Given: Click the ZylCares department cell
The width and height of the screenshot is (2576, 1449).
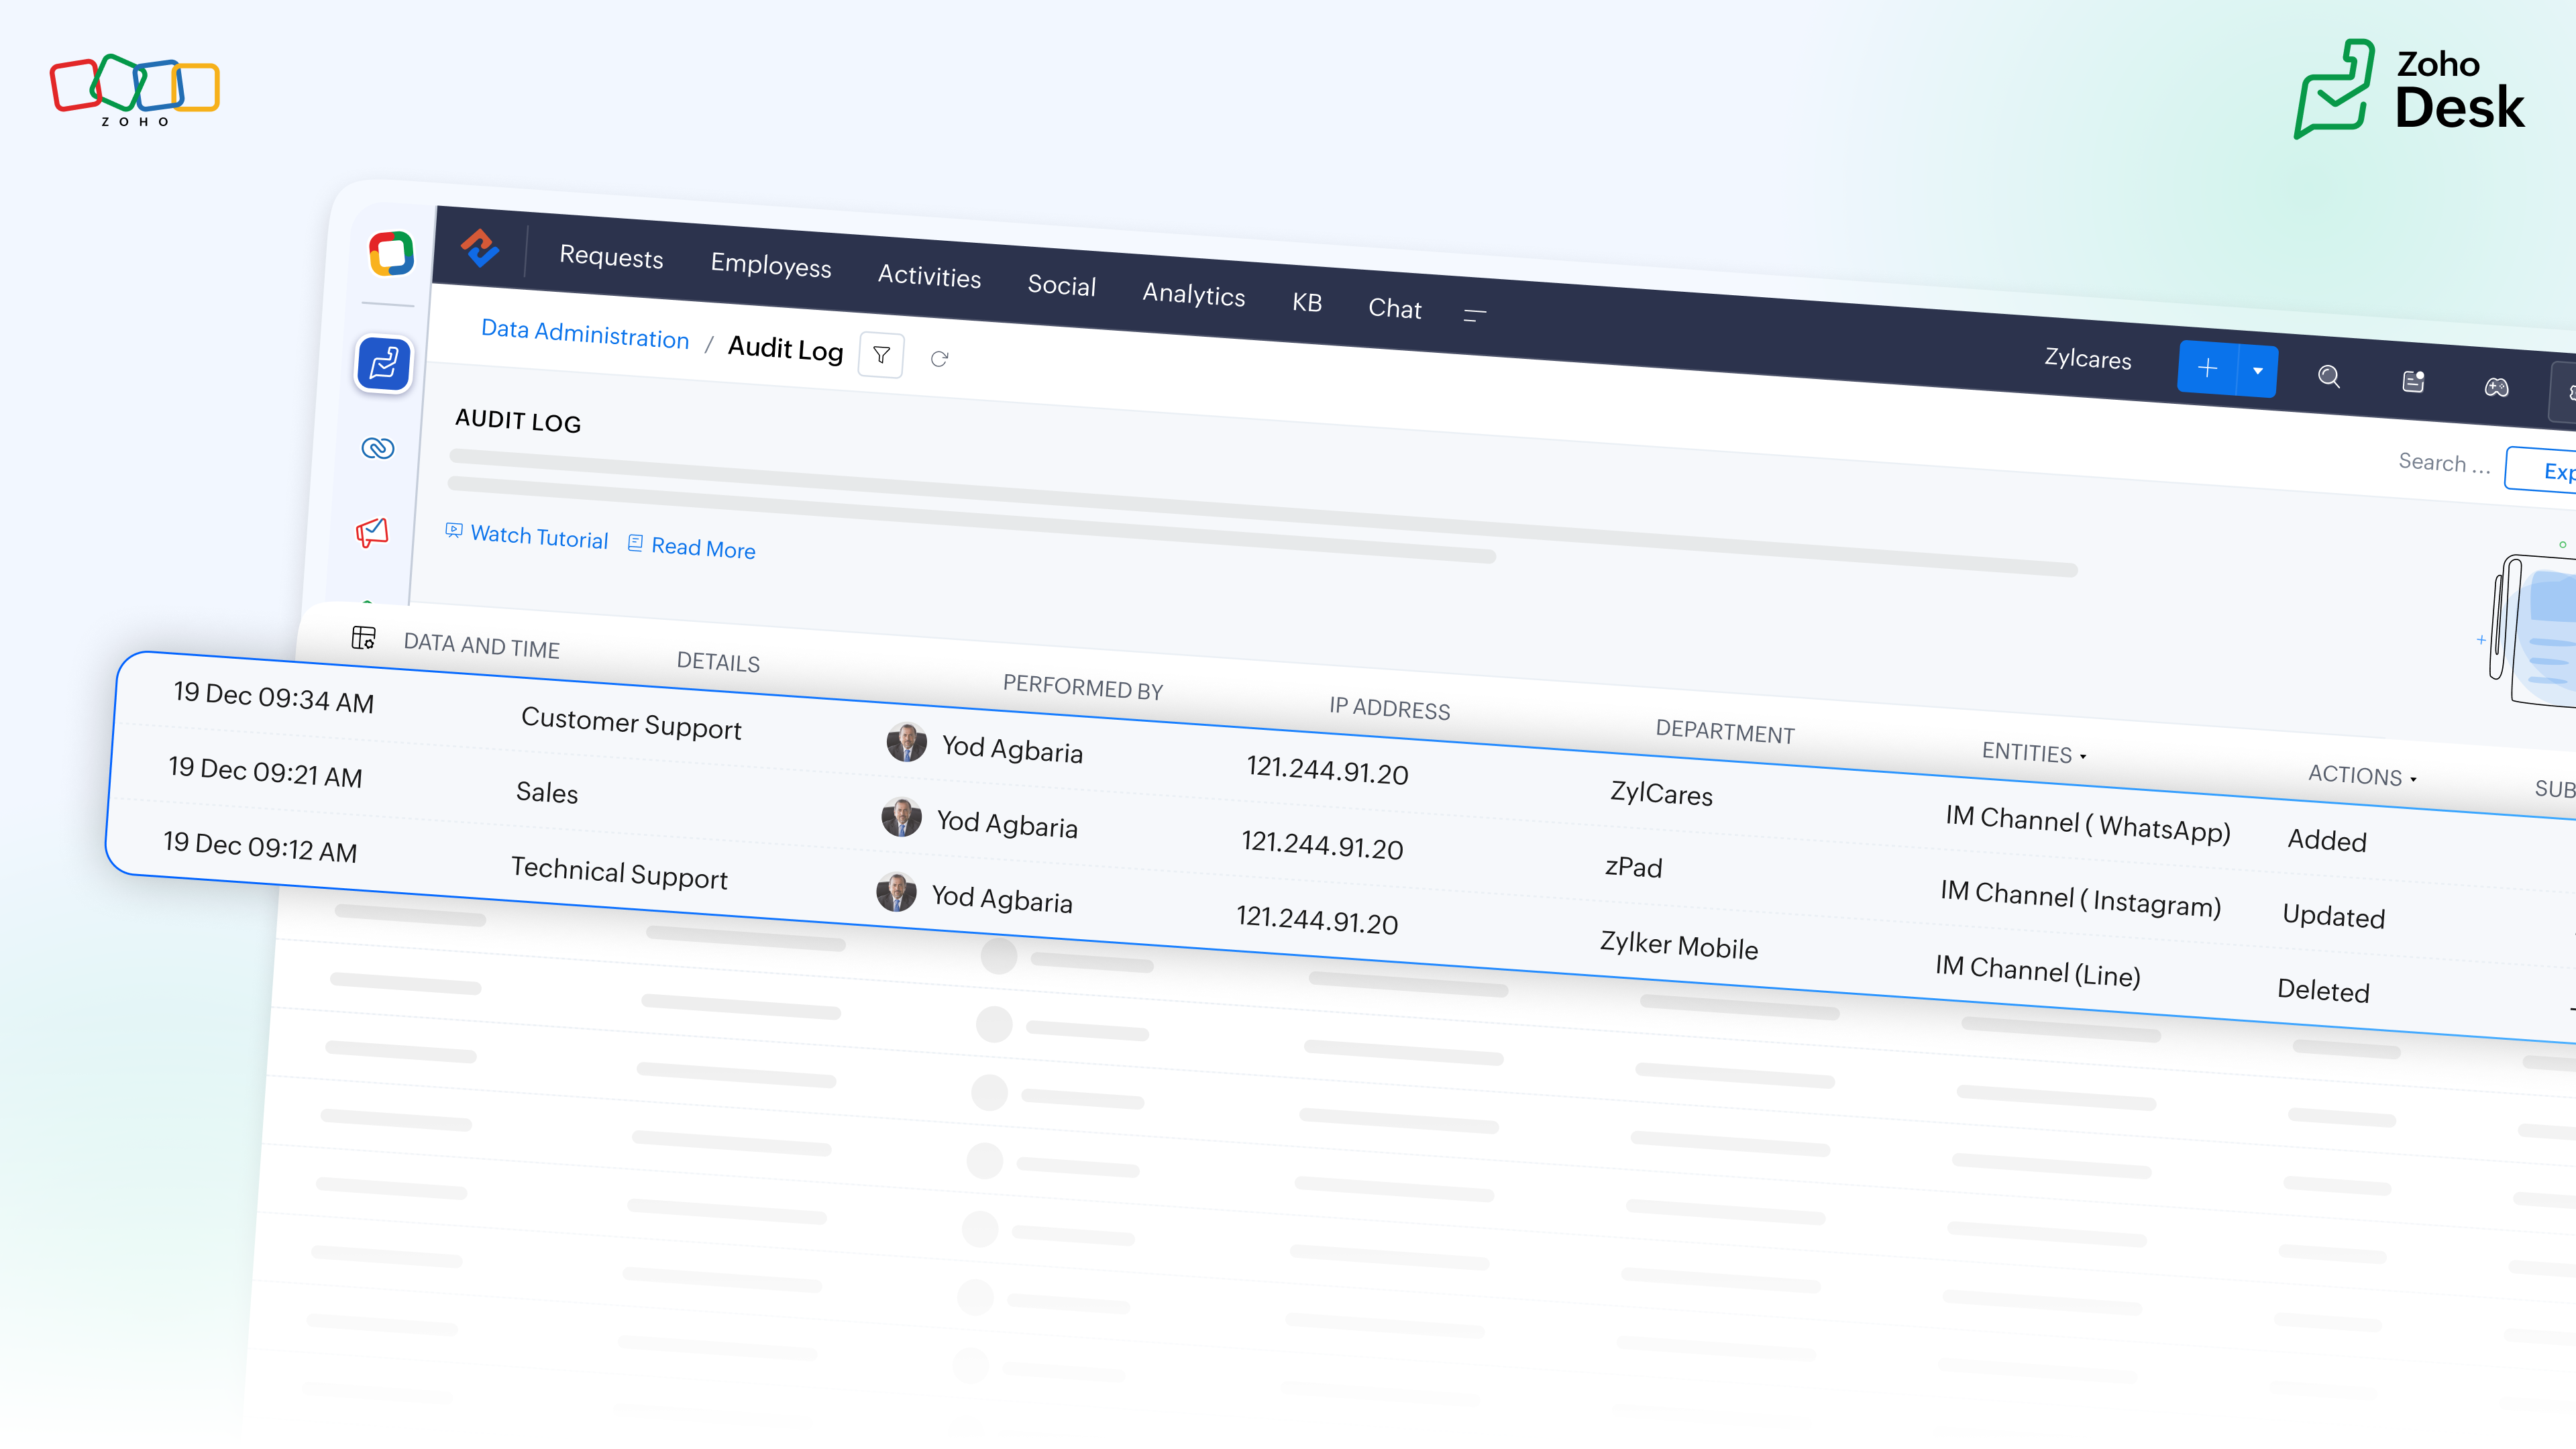Looking at the screenshot, I should point(1661,794).
